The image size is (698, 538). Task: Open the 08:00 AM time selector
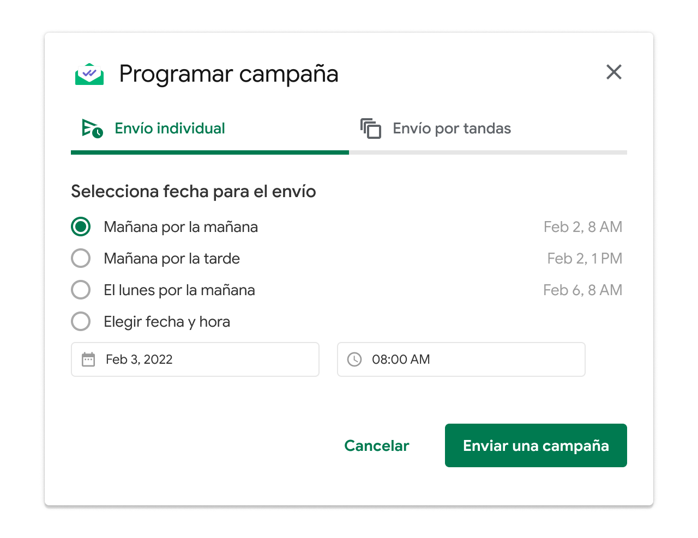click(461, 359)
